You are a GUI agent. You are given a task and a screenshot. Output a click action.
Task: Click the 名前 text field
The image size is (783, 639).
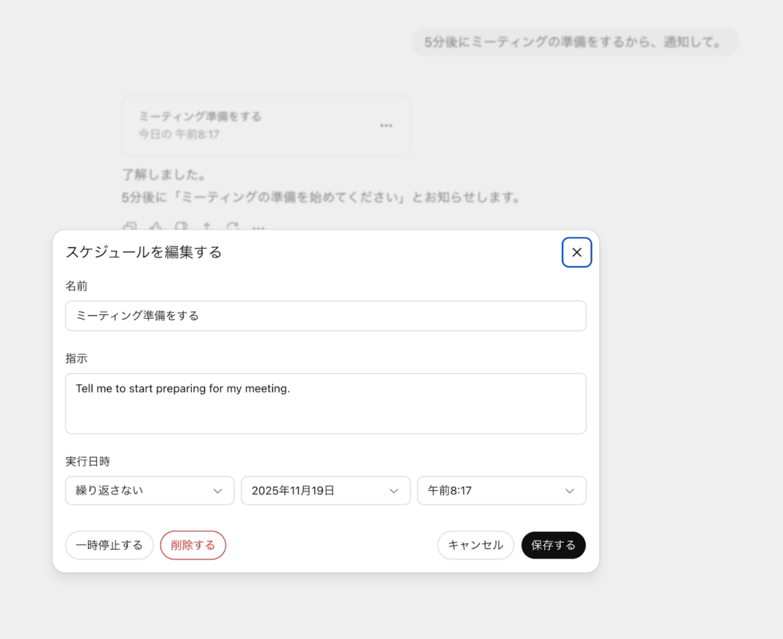click(326, 316)
